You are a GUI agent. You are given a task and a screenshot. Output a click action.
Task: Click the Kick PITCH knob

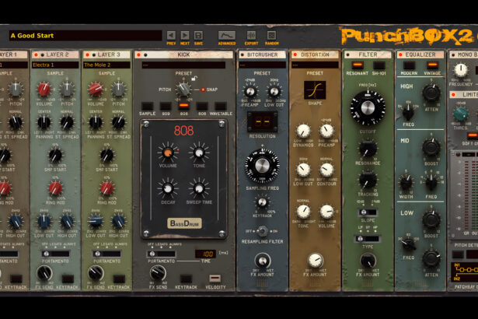[x=183, y=89]
